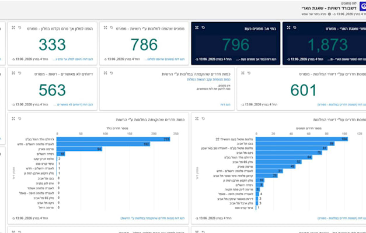This screenshot has width=366, height=233.
Task: Click the timestamp text at the bottom of the 333 card
Action: coord(30,59)
